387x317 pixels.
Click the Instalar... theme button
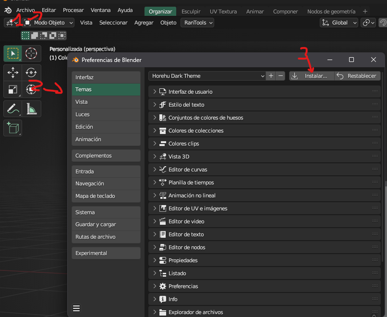[x=312, y=76]
